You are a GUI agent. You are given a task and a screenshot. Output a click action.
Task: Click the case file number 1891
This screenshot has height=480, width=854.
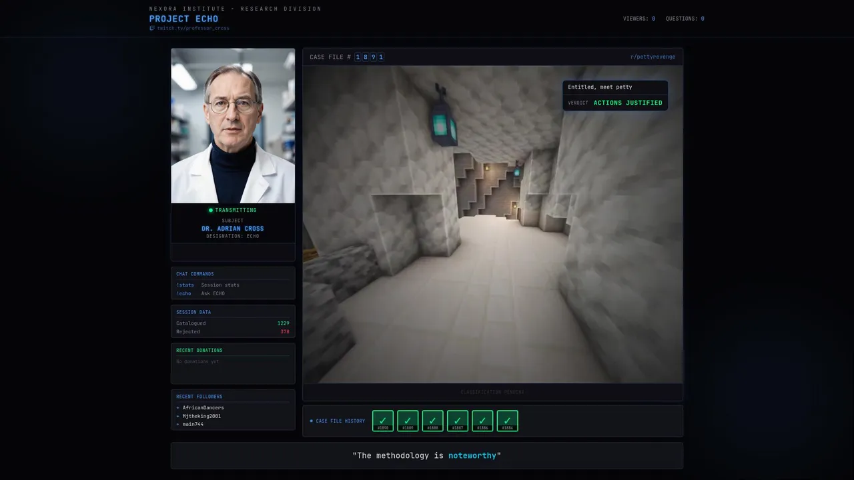[370, 57]
